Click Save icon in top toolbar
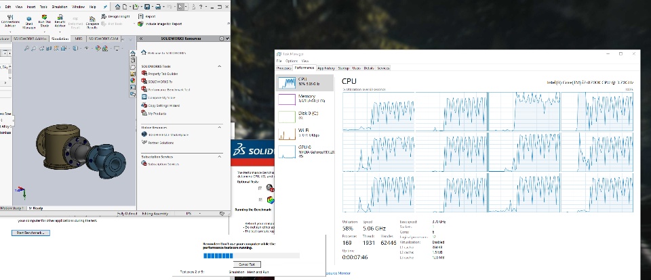651x280 pixels. 147,7
